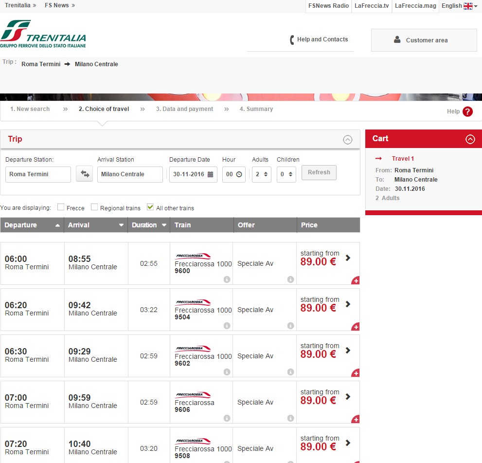This screenshot has width=482, height=463.
Task: Open the Customer area
Action: 424,40
